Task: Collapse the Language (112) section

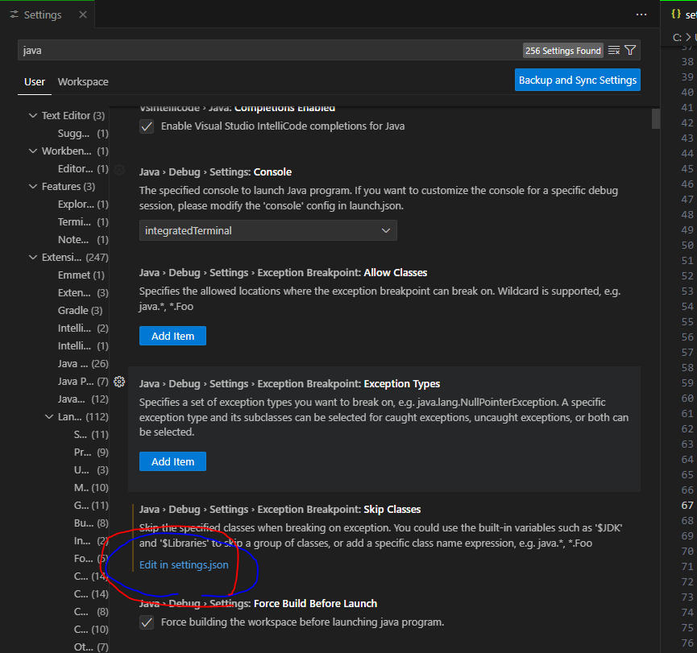Action: click(50, 416)
